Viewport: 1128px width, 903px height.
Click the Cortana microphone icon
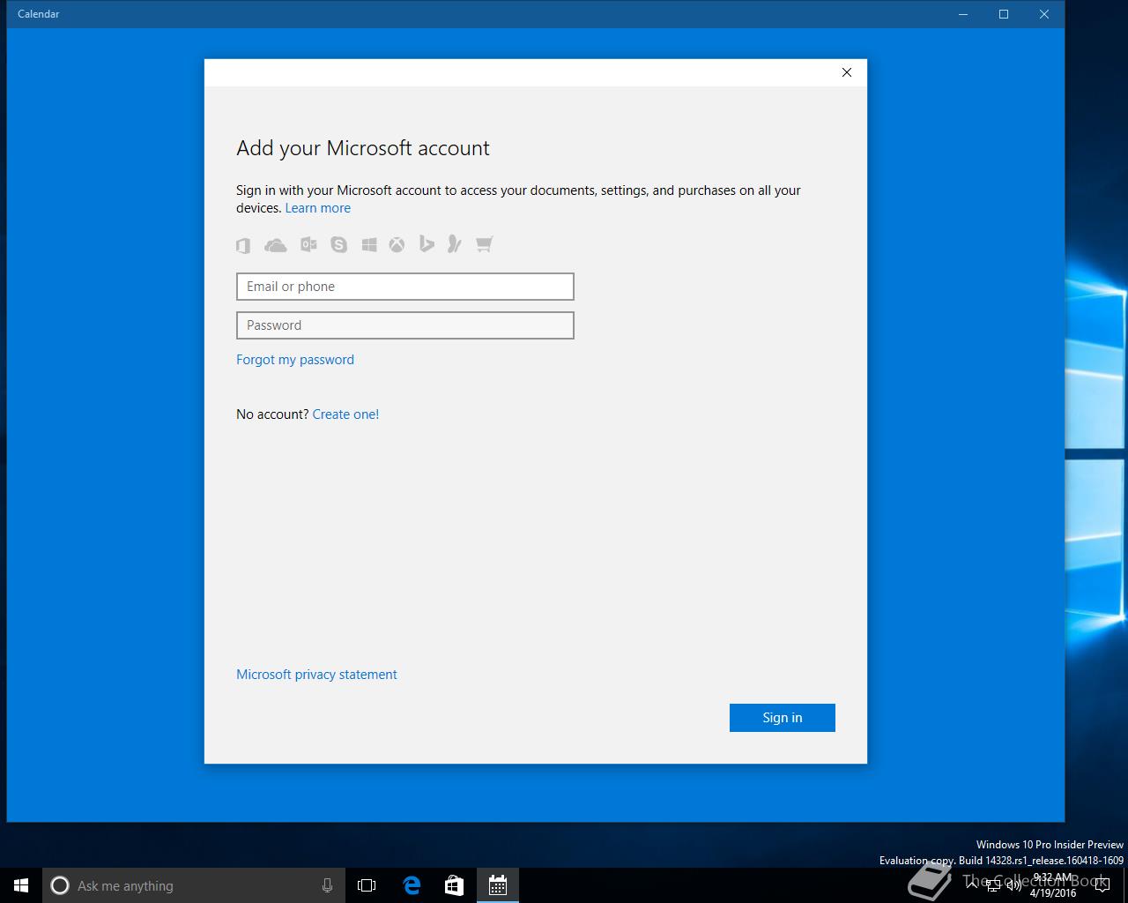pyautogui.click(x=327, y=885)
